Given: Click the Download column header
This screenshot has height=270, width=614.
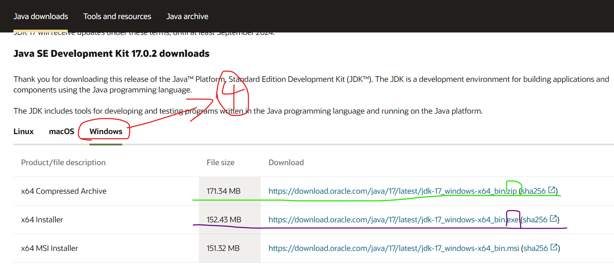Looking at the screenshot, I should point(286,162).
